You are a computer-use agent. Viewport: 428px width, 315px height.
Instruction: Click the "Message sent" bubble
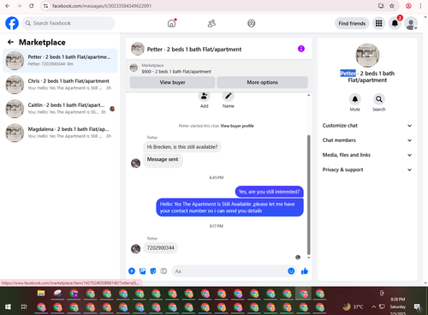(163, 159)
